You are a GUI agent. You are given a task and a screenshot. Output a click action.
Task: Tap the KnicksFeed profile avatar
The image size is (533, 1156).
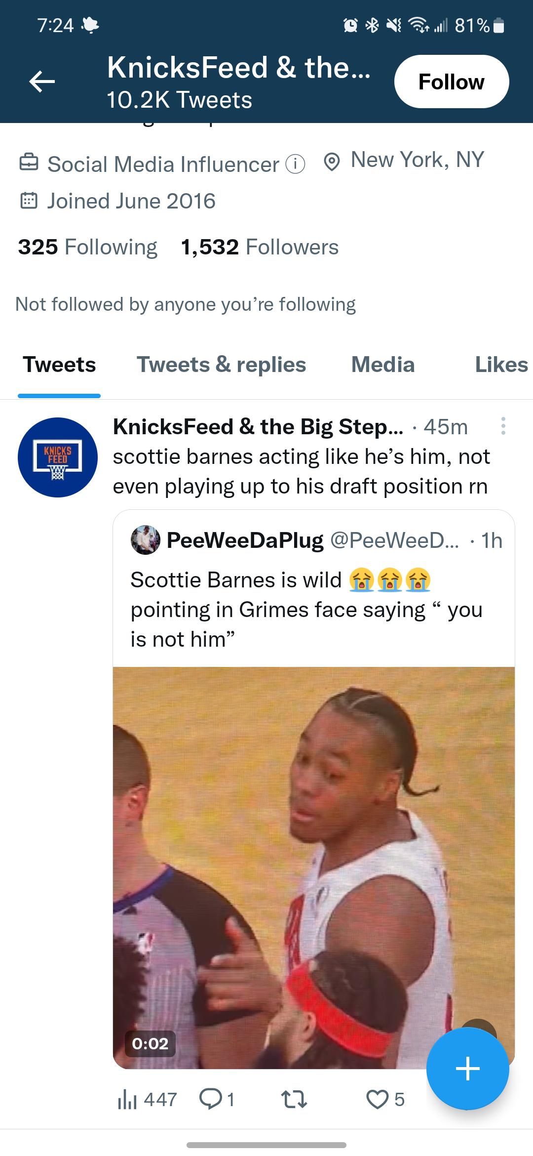tap(58, 457)
